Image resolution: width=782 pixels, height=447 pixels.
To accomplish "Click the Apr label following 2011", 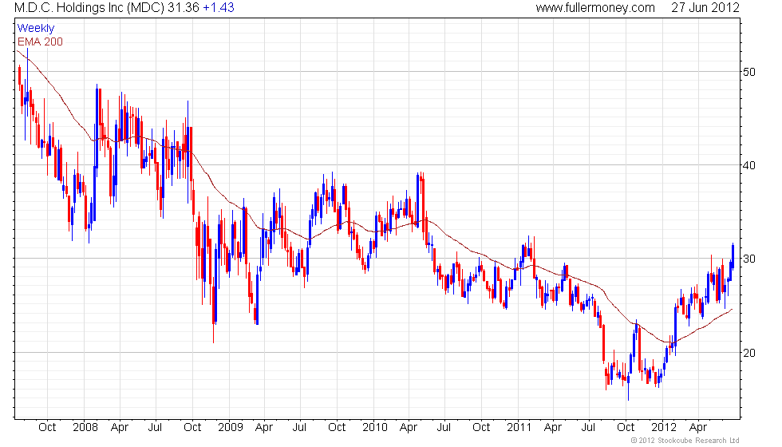I will pos(552,428).
